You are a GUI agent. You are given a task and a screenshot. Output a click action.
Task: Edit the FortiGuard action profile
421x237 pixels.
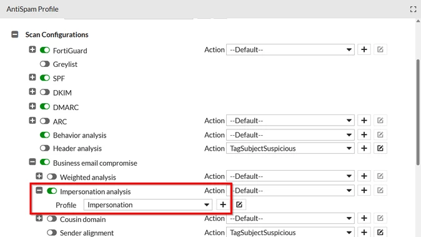[380, 49]
